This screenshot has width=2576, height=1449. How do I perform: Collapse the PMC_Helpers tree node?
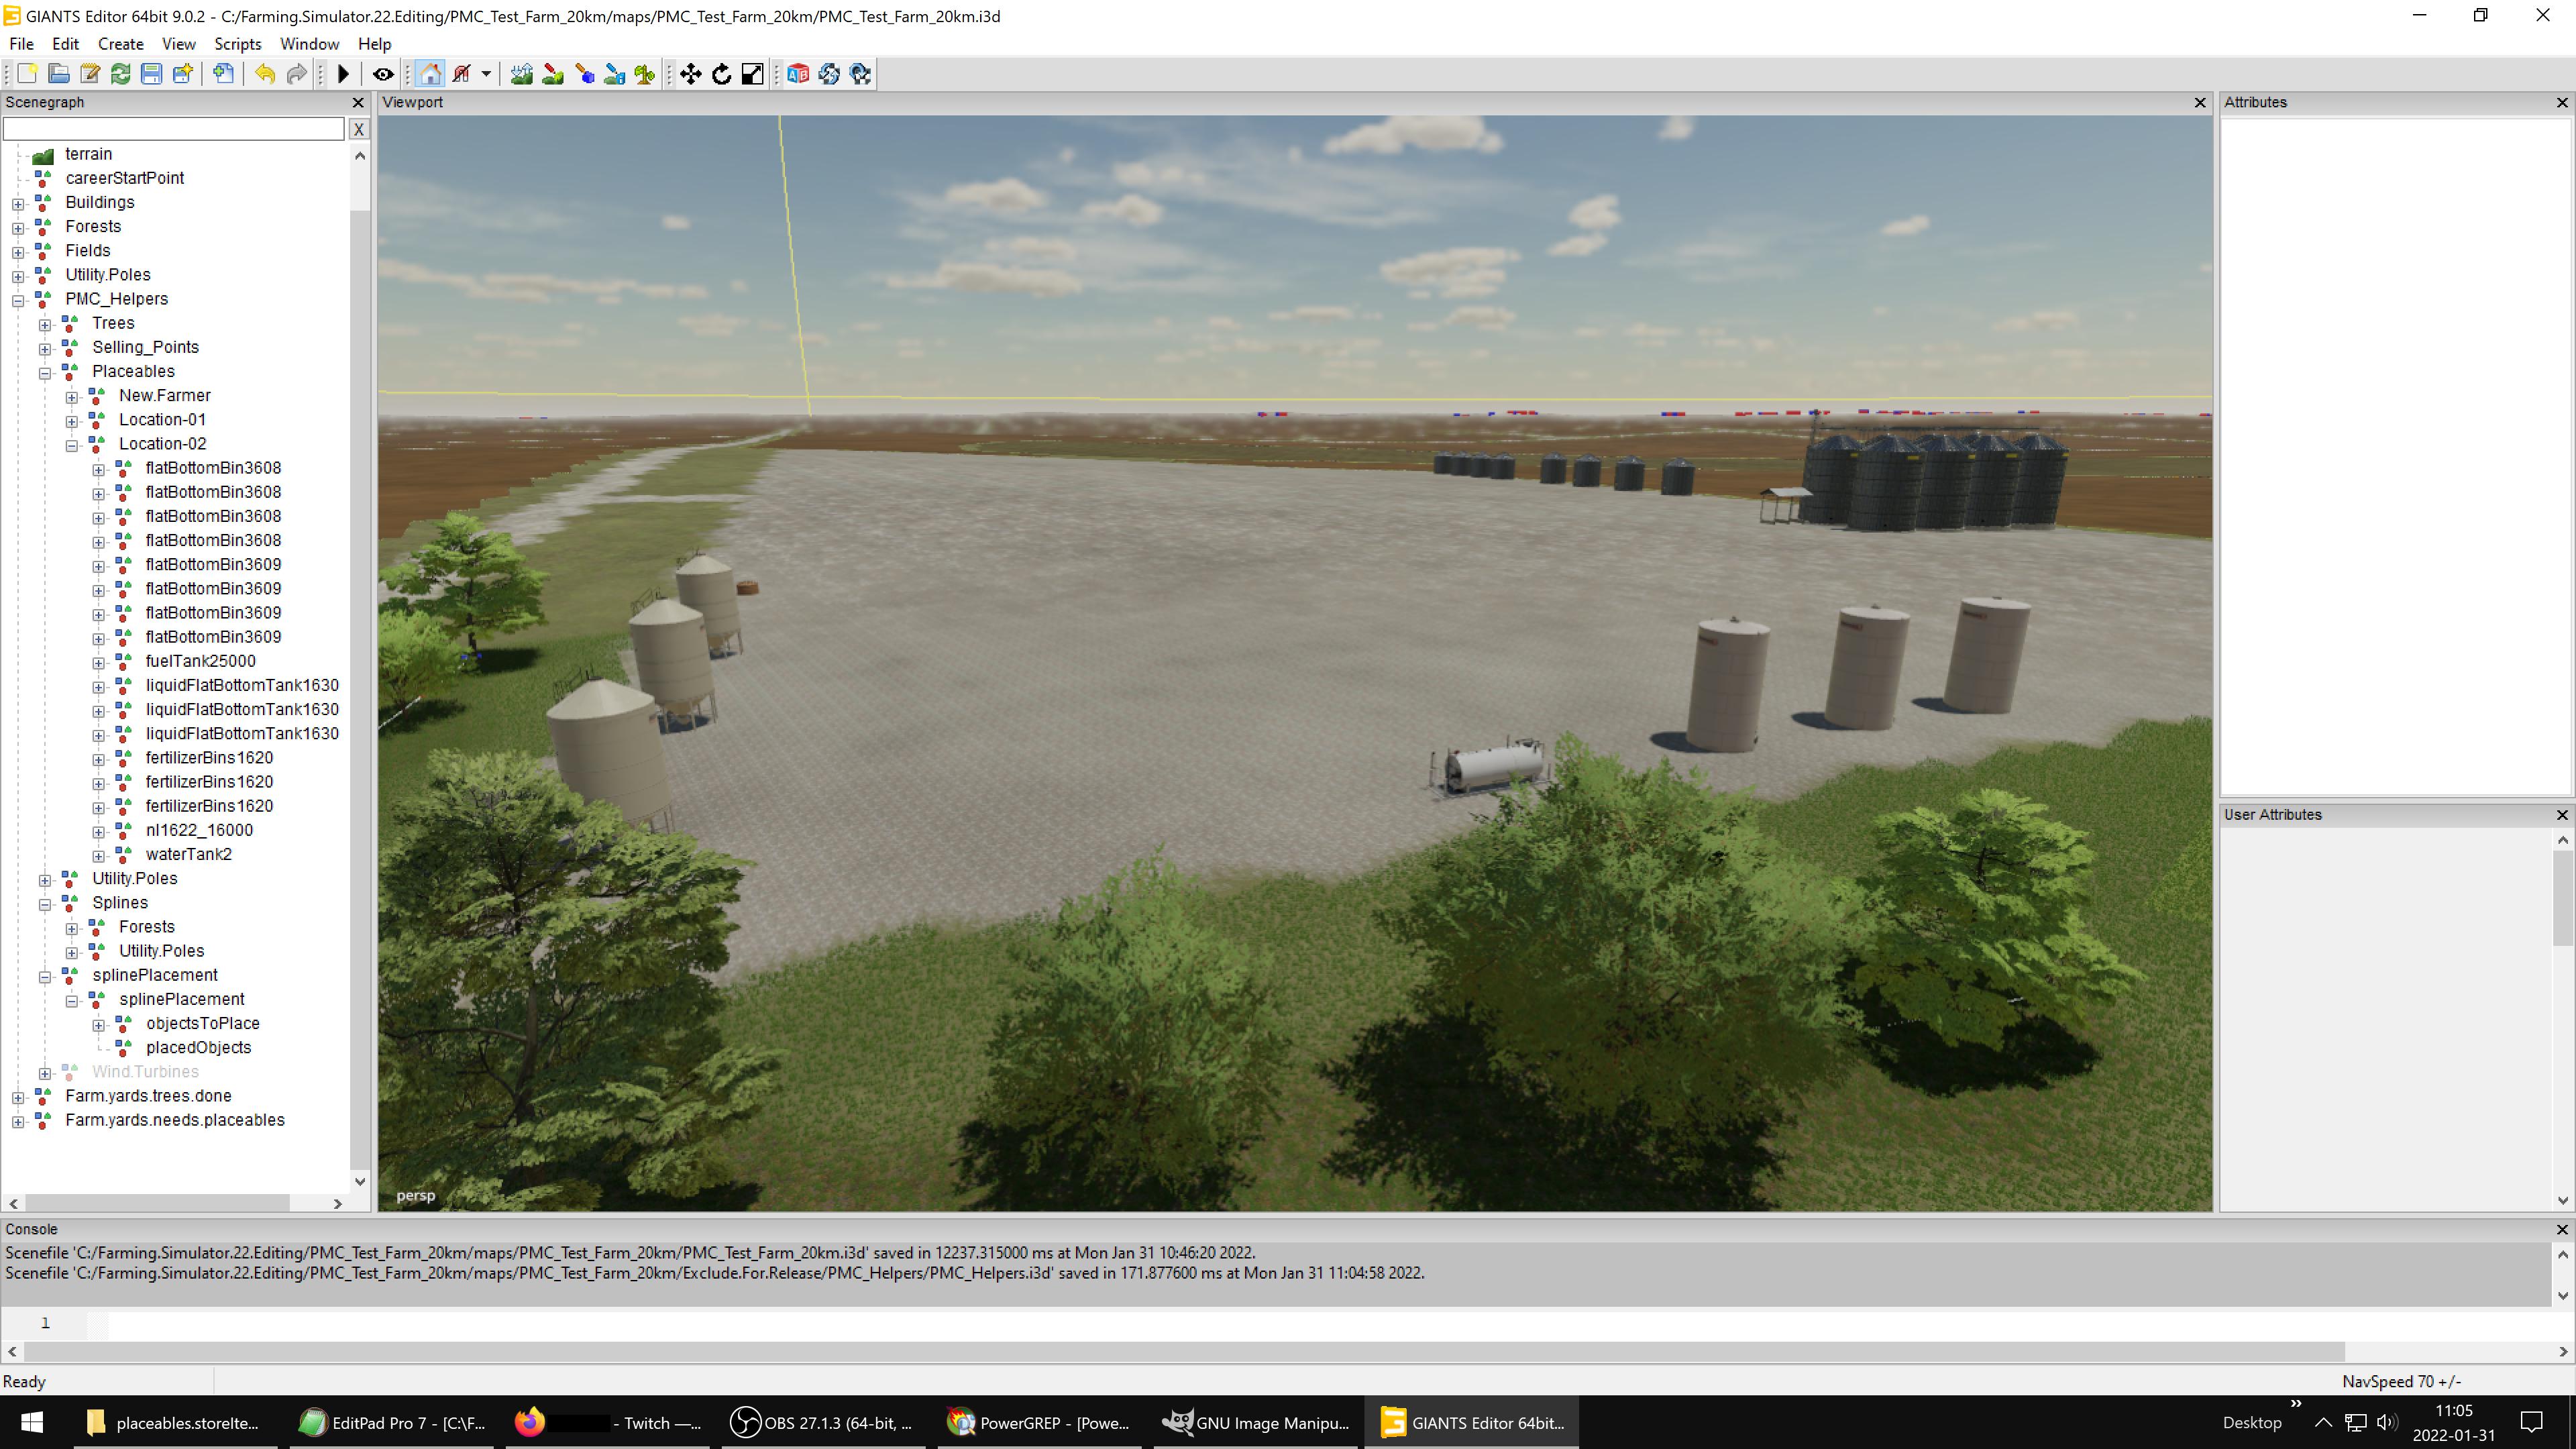tap(18, 300)
